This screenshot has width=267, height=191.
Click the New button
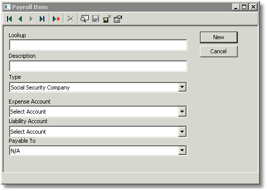219,37
